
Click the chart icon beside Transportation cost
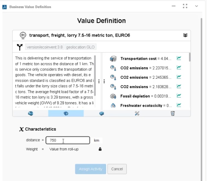[179, 58]
